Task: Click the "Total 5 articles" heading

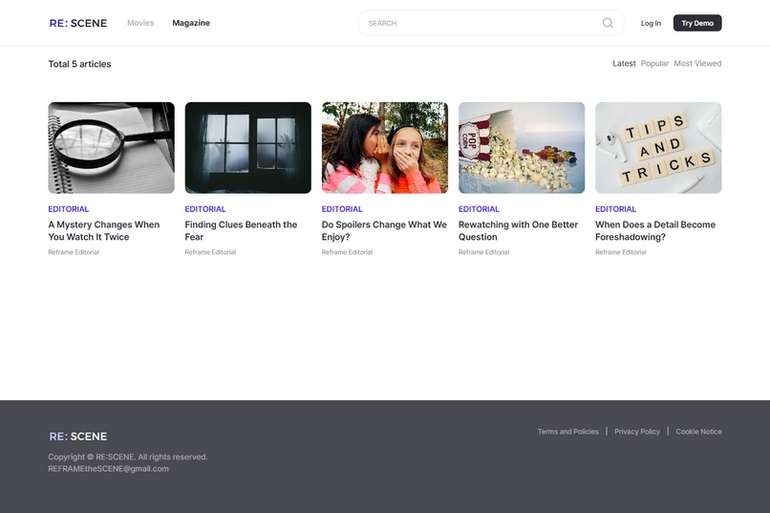Action: coord(79,64)
